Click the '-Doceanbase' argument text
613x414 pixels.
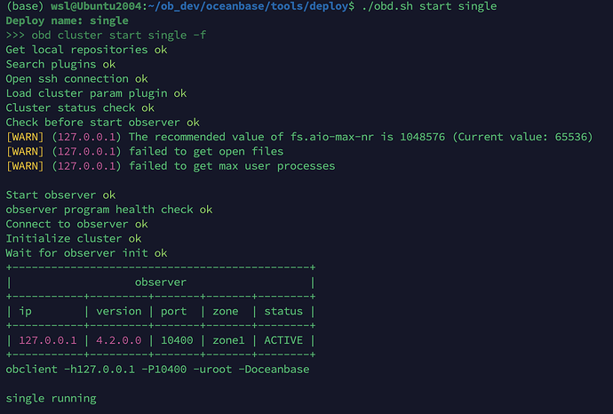pyautogui.click(x=274, y=369)
